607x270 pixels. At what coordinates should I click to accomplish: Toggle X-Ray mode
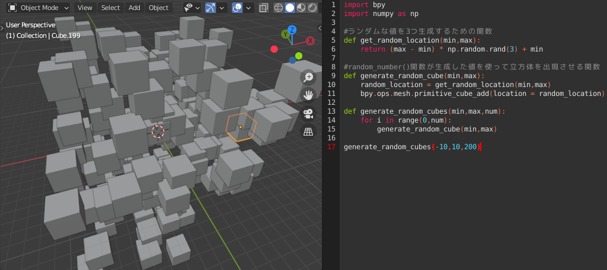click(264, 7)
